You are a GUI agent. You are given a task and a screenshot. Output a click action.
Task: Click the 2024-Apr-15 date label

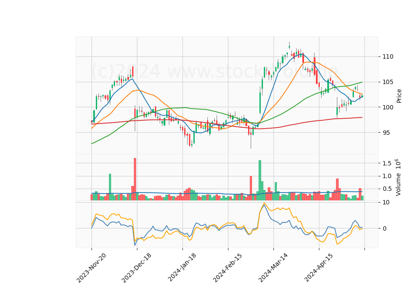point(319,268)
